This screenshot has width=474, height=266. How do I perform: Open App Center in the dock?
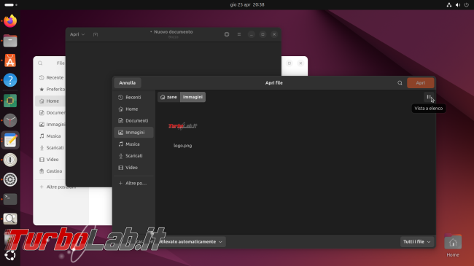pos(10,60)
